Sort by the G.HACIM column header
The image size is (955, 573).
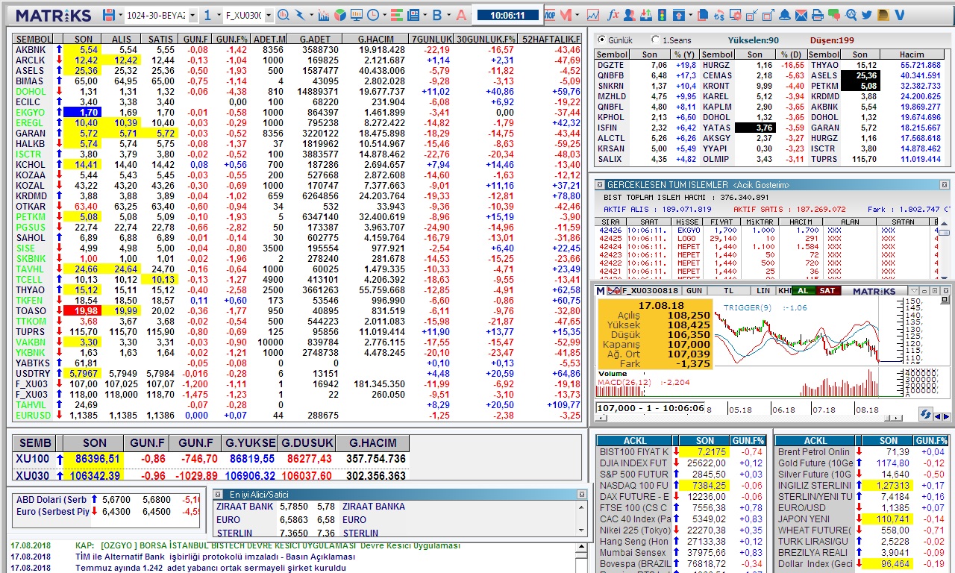coord(376,39)
